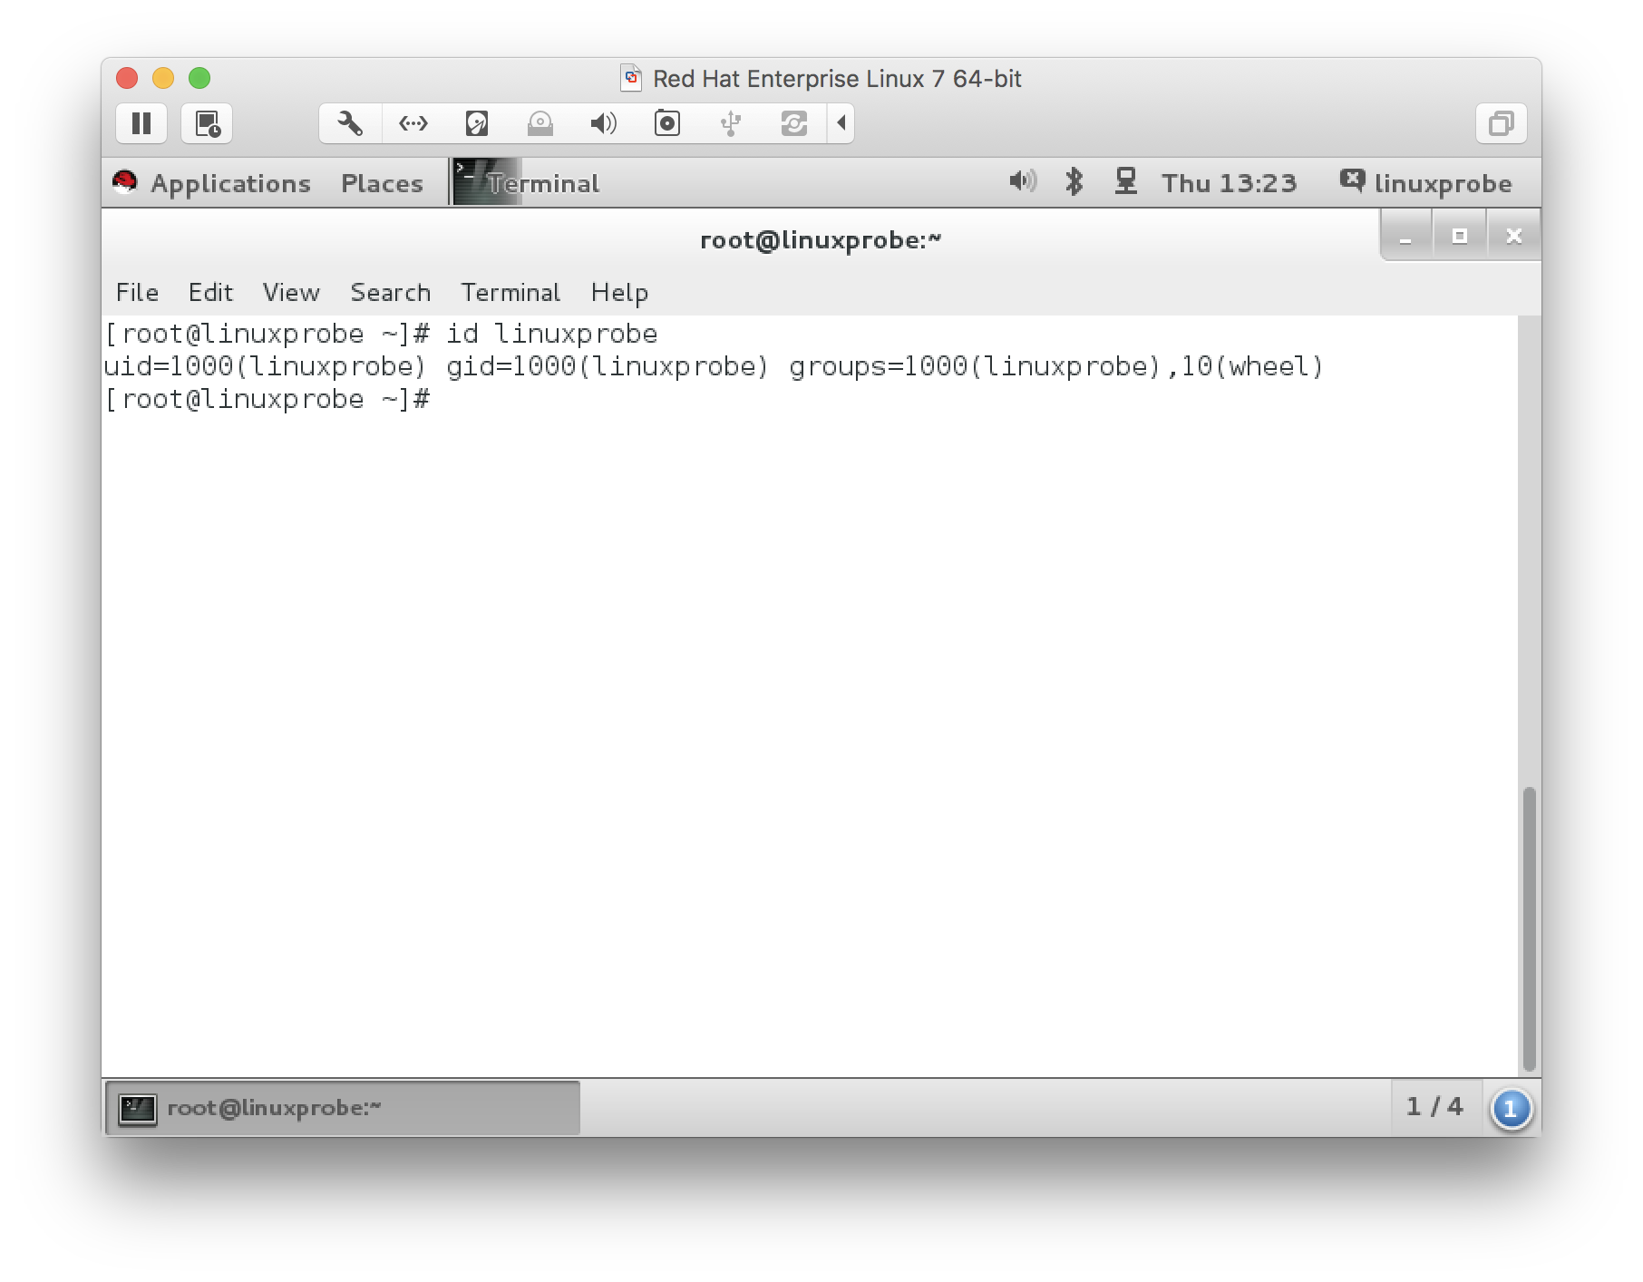
Task: Open the View menu
Action: pos(291,292)
